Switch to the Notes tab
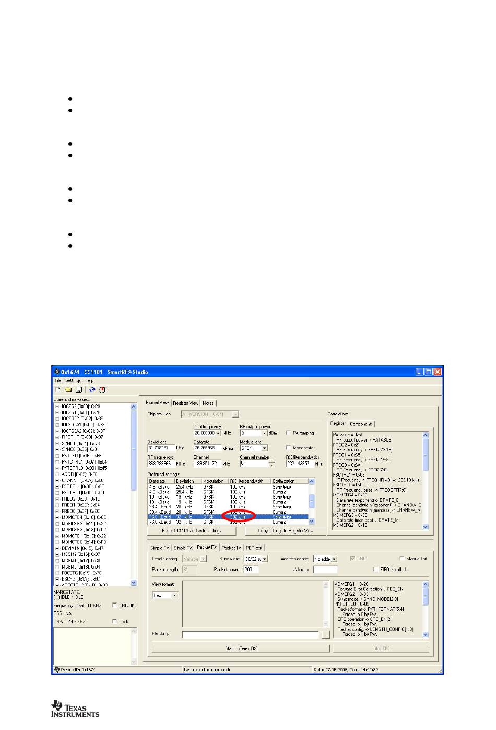 pyautogui.click(x=208, y=403)
